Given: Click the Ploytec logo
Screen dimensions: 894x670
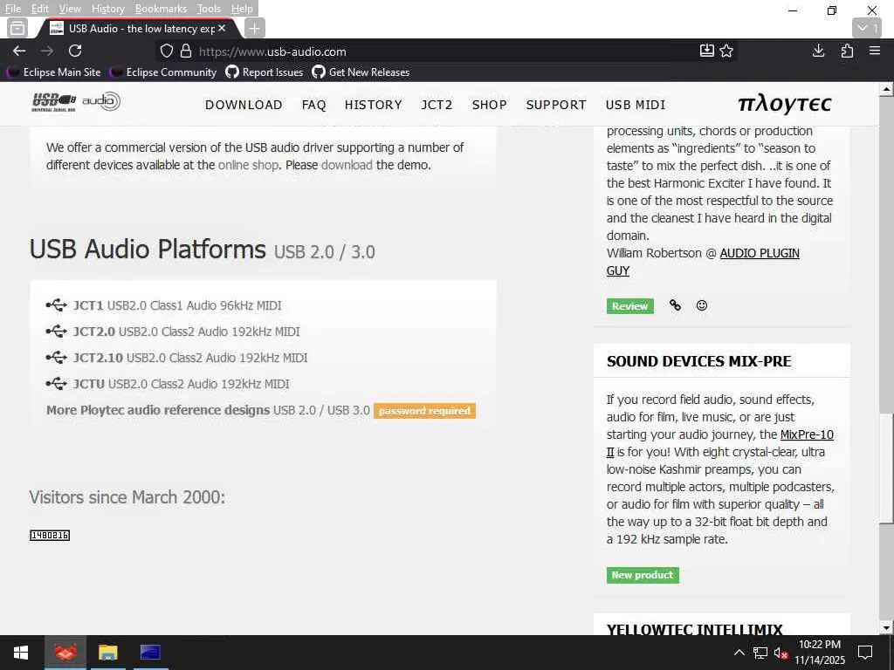Looking at the screenshot, I should [785, 105].
